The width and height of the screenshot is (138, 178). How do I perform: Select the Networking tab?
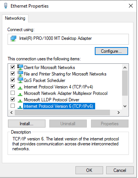coord(15,18)
